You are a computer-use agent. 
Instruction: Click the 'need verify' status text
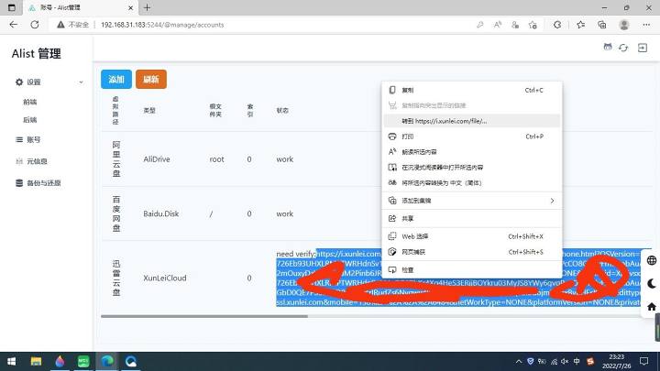point(295,254)
